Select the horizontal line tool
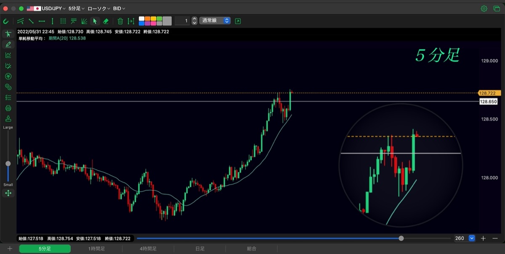Image resolution: width=505 pixels, height=254 pixels. 42,21
